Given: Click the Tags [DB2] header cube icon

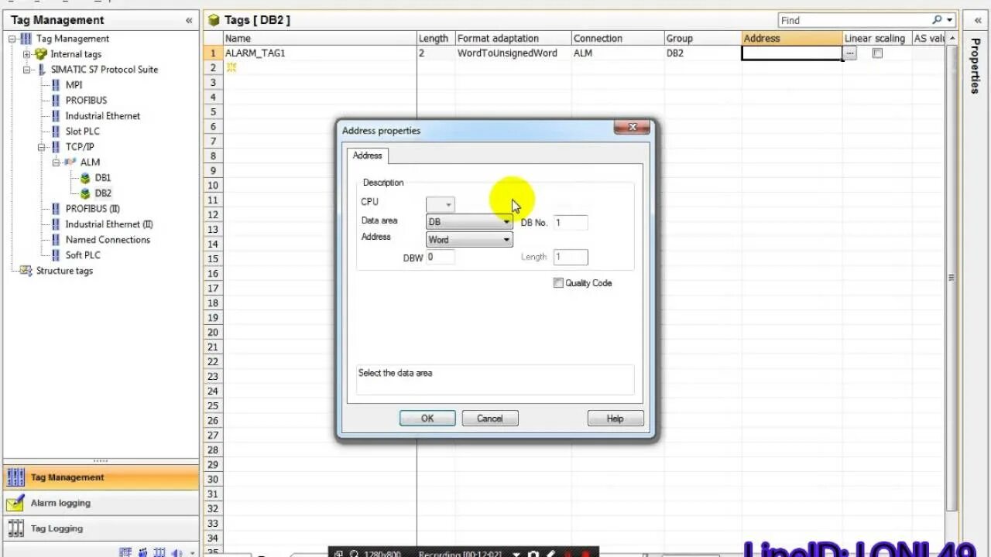Looking at the screenshot, I should coord(214,20).
